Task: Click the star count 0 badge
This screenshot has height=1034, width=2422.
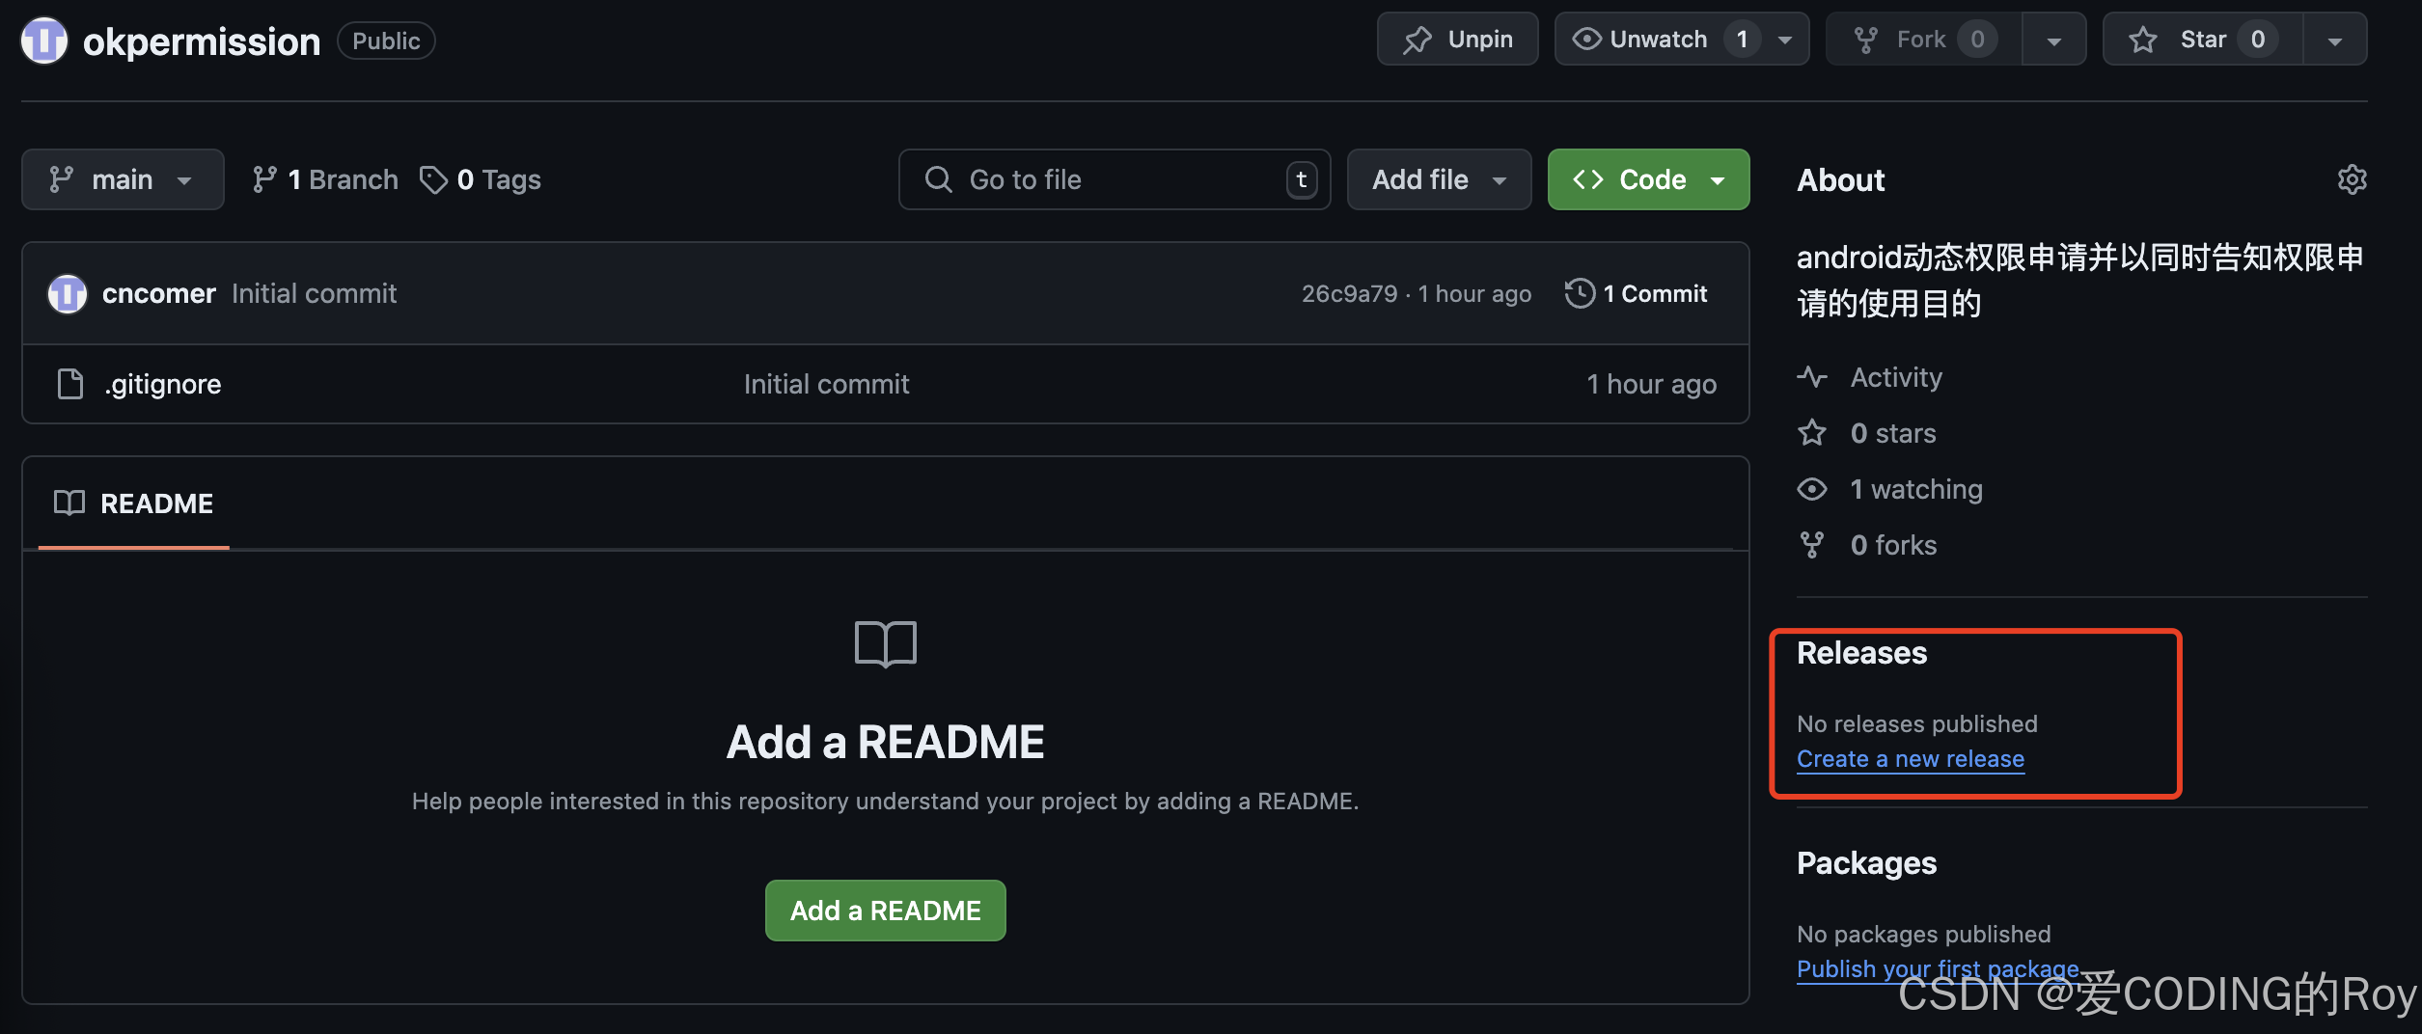Action: point(2258,40)
